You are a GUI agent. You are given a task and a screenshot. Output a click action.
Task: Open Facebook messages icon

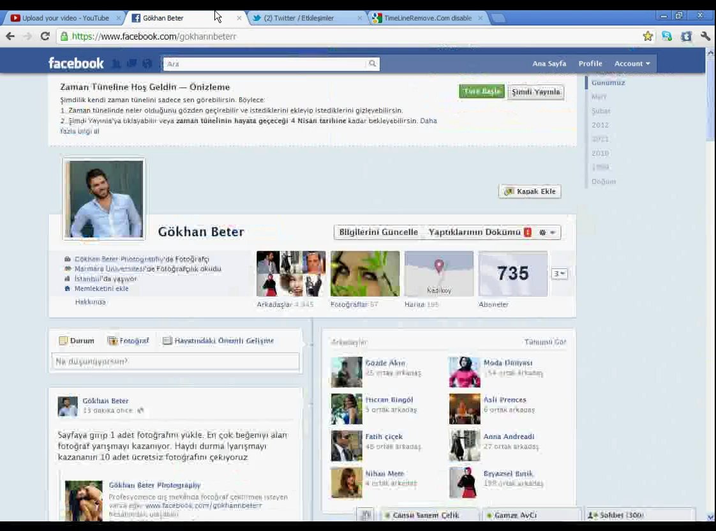pos(131,63)
